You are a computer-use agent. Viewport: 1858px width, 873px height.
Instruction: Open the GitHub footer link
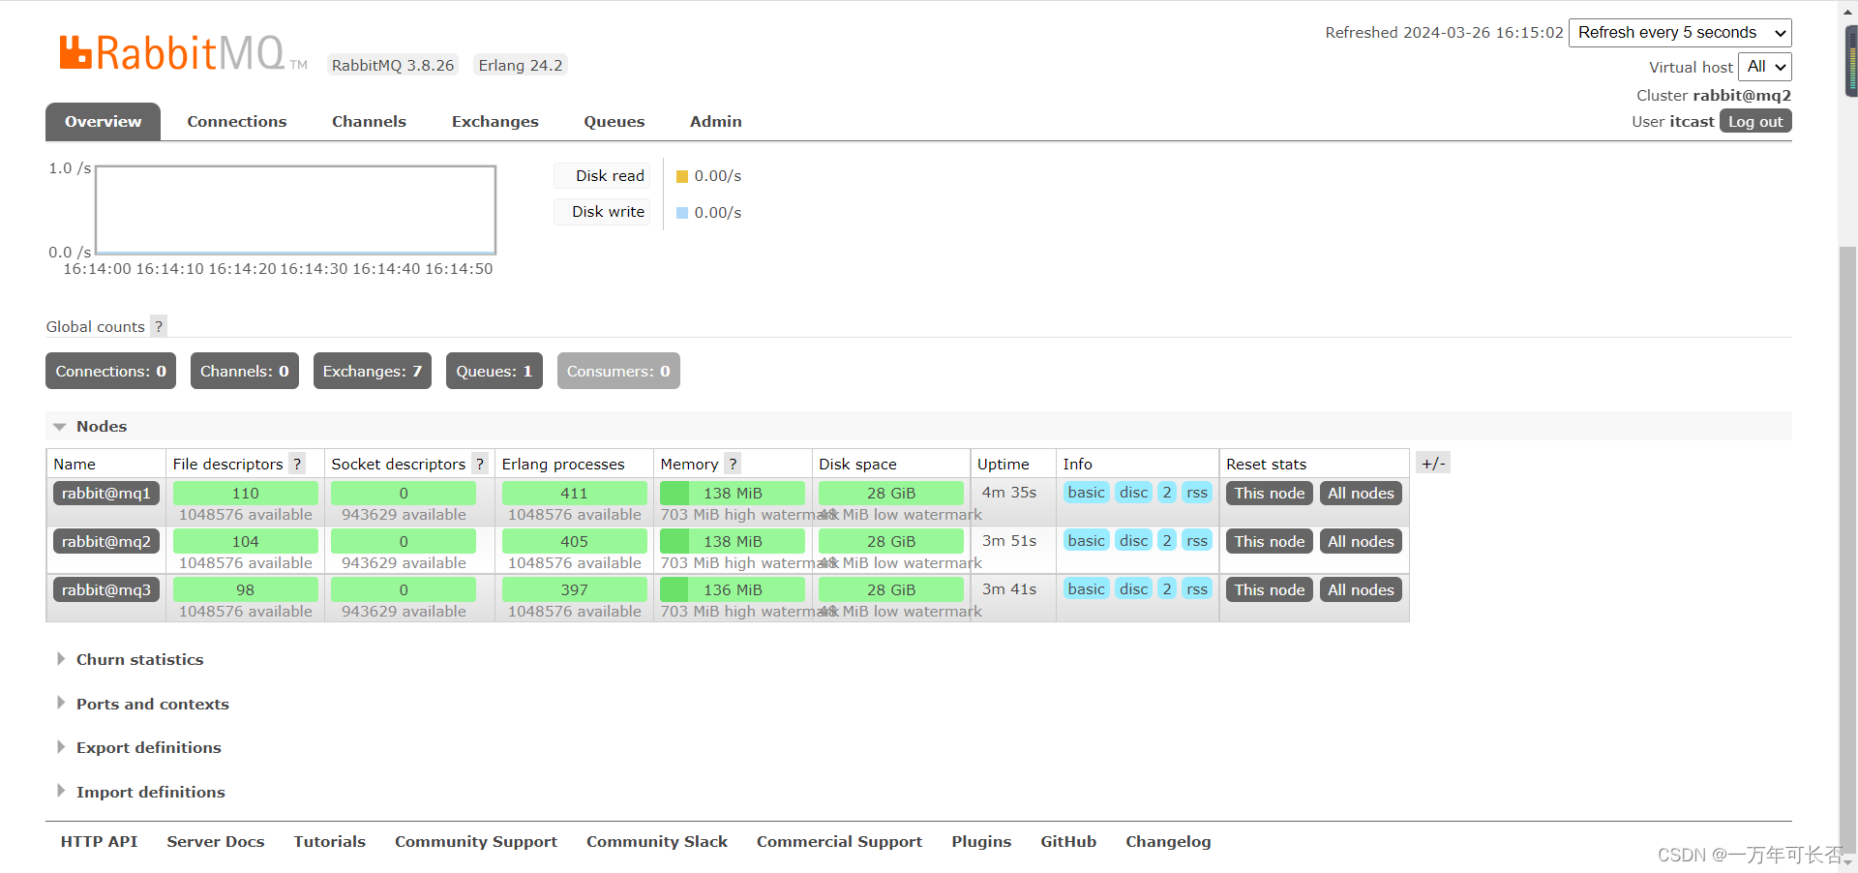tap(1067, 841)
